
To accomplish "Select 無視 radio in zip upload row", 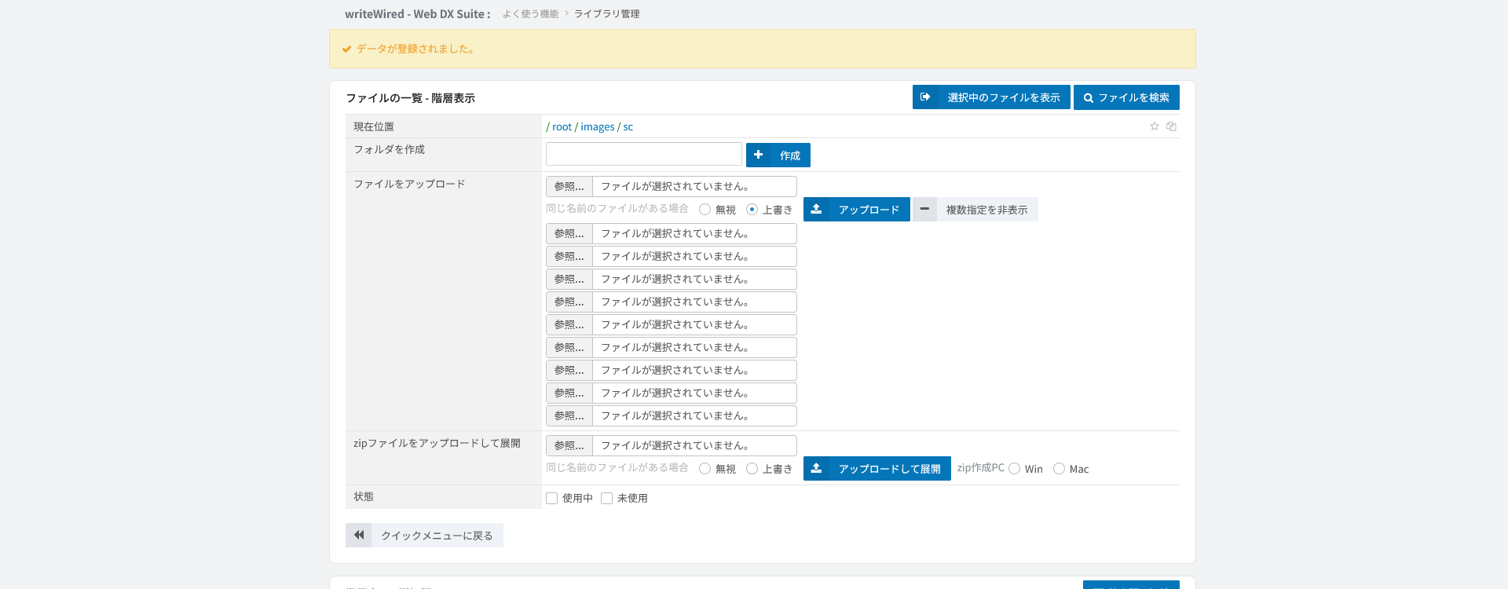I will click(705, 469).
